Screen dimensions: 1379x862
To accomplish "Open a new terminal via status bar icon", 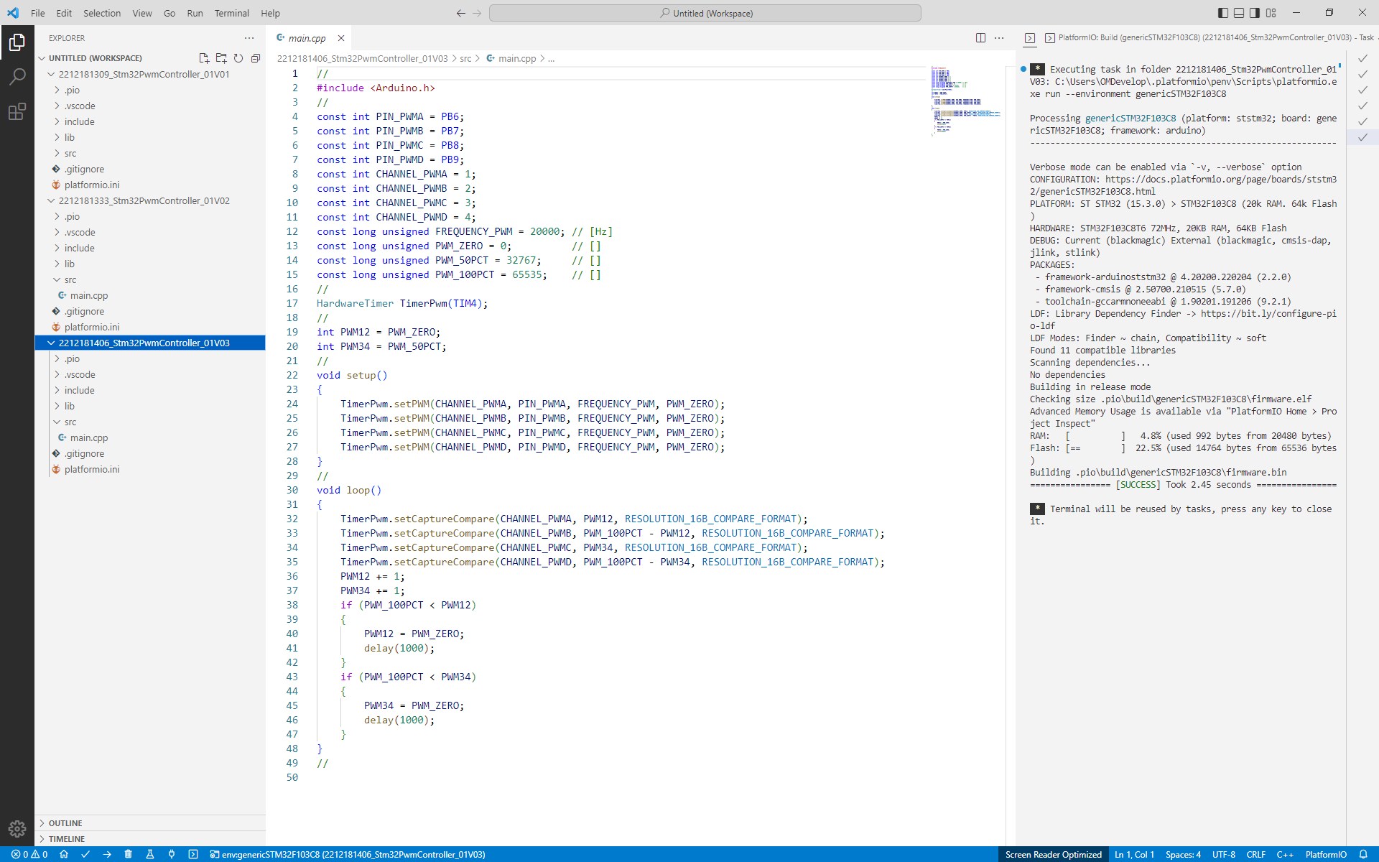I will (x=192, y=854).
